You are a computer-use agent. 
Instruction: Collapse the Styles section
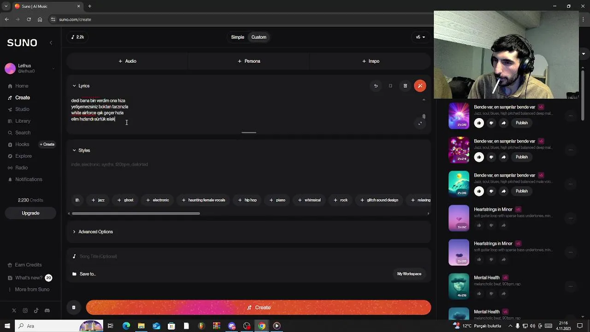(81, 150)
